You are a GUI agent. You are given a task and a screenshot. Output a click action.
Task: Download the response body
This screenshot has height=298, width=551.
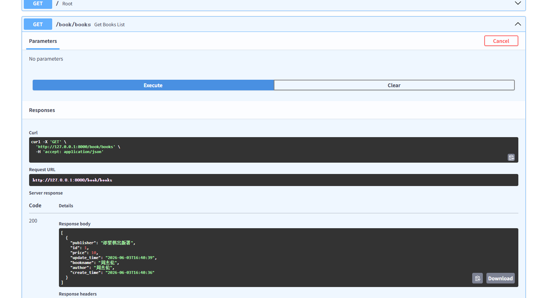point(500,278)
